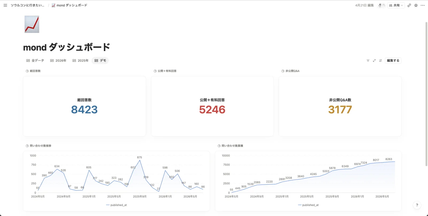Viewport: 428px width, 216px height.
Task: Click the 8017 data label
Action: point(376,160)
